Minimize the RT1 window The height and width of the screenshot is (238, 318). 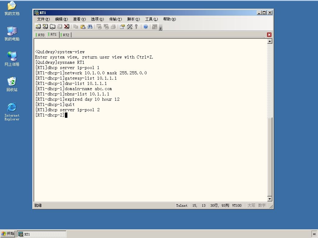259,12
